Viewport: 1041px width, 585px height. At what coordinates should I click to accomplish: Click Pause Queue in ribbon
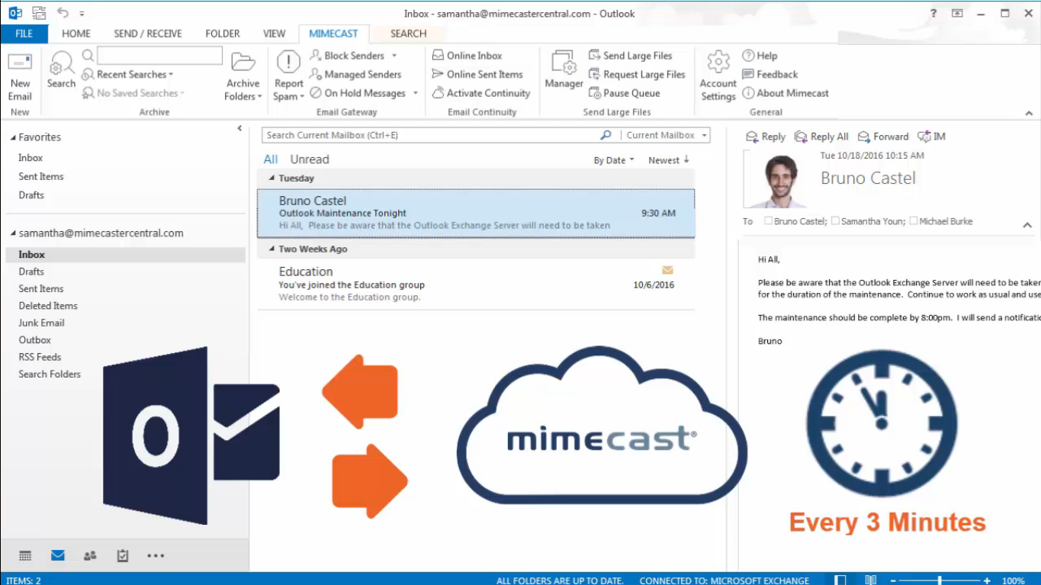[x=595, y=93]
